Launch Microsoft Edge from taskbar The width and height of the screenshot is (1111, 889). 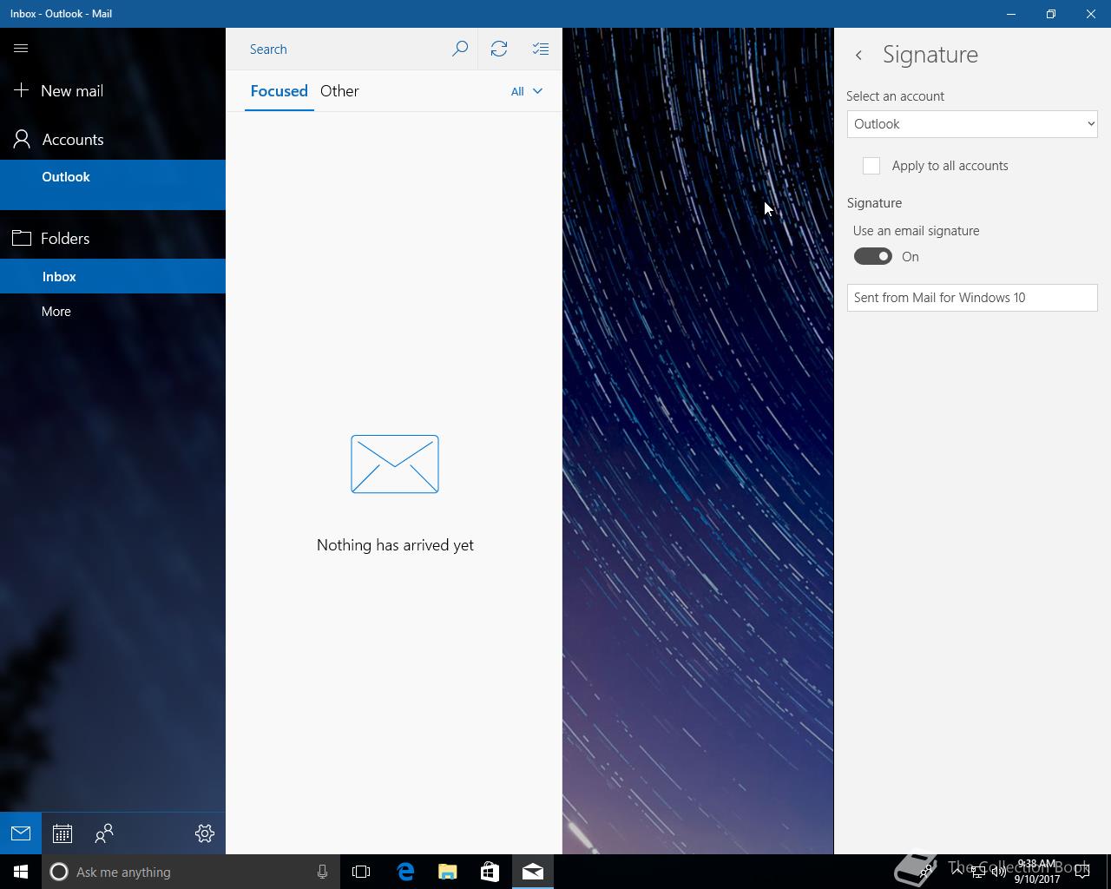[x=405, y=872]
